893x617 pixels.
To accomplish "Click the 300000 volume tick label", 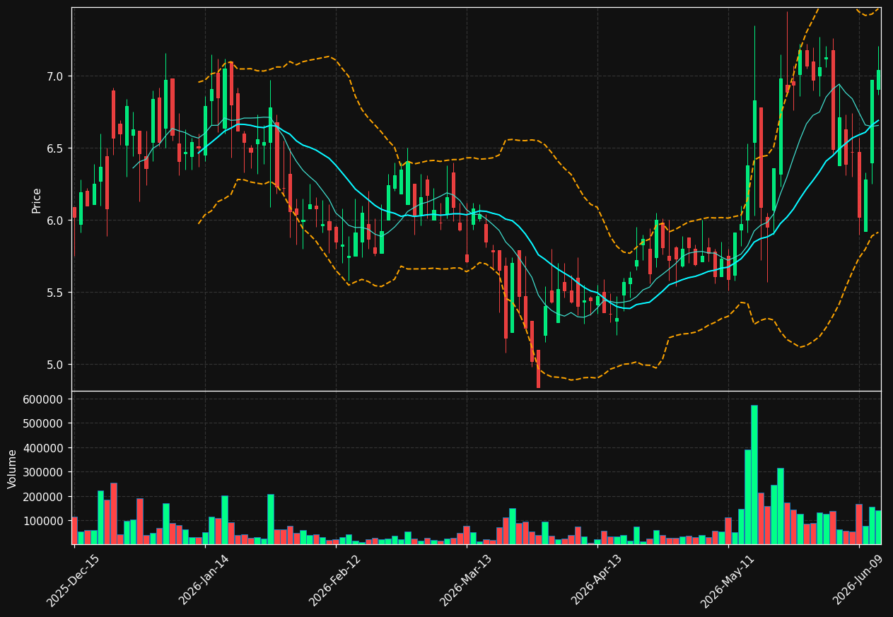I will pos(45,472).
